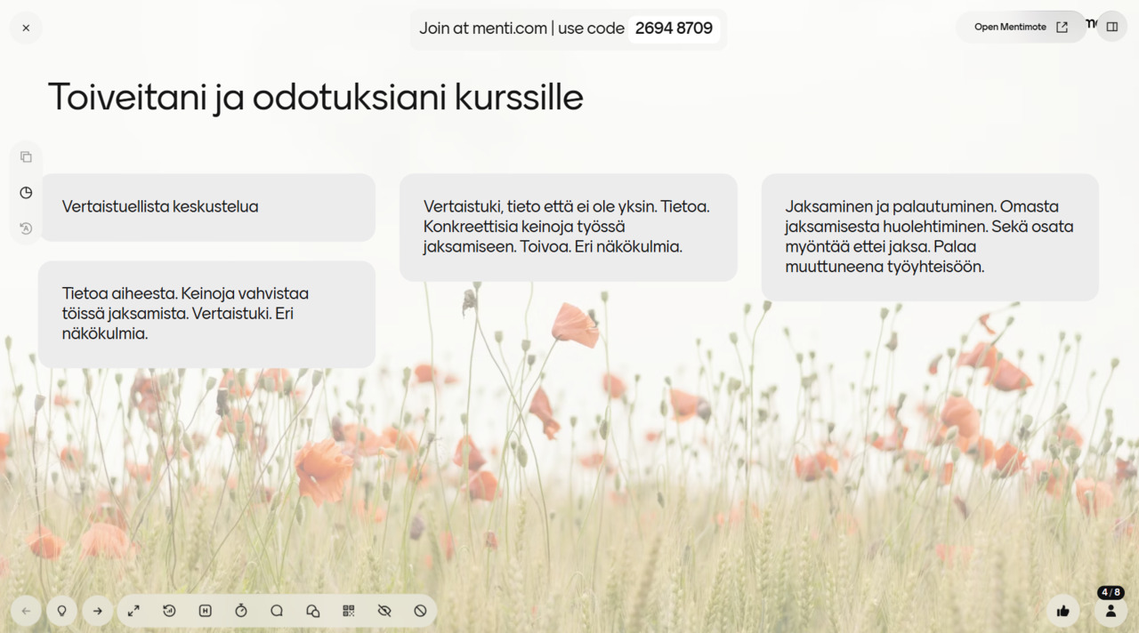
Task: Click the participants counter showing 4/8
Action: pyautogui.click(x=1111, y=605)
